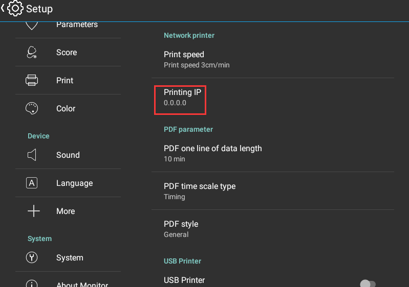This screenshot has height=287, width=409.
Task: Click the Sound speaker icon
Action: point(32,155)
